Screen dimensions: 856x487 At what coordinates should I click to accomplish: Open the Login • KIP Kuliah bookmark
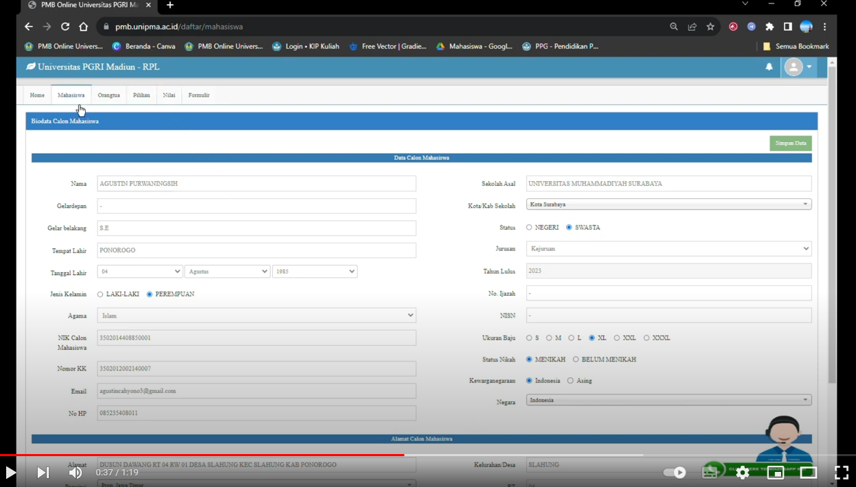coord(306,47)
